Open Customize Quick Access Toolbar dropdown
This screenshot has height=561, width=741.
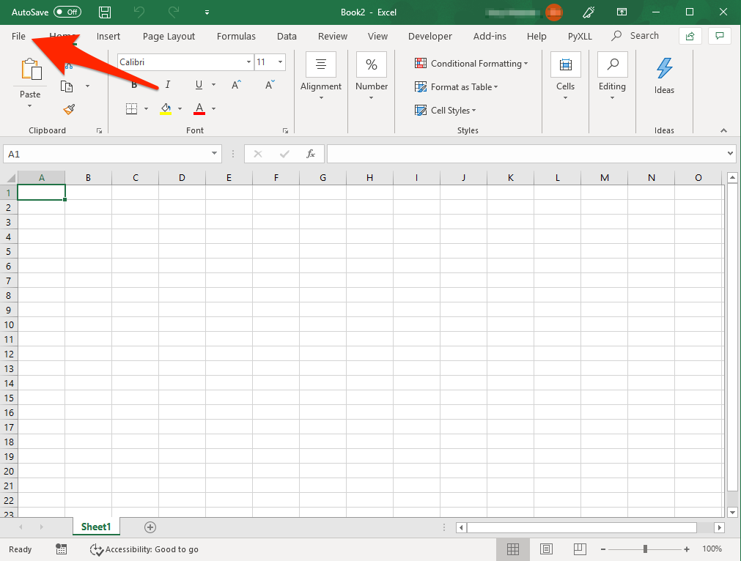click(207, 12)
